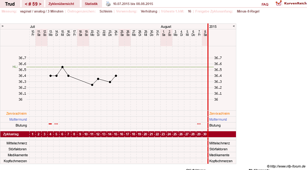Viewport: 307px width, 170px height.
Task: Click the August month label
Action: (x=166, y=27)
